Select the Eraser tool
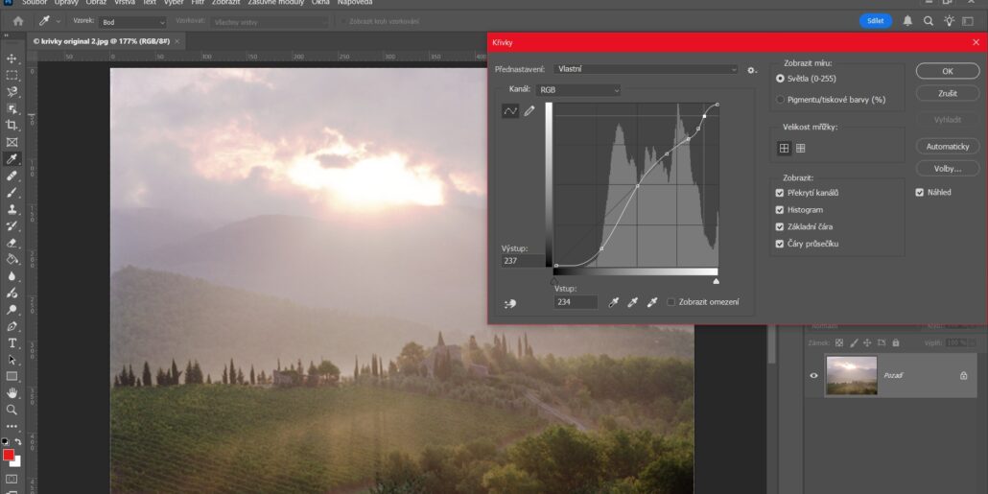Image resolution: width=988 pixels, height=494 pixels. [12, 243]
